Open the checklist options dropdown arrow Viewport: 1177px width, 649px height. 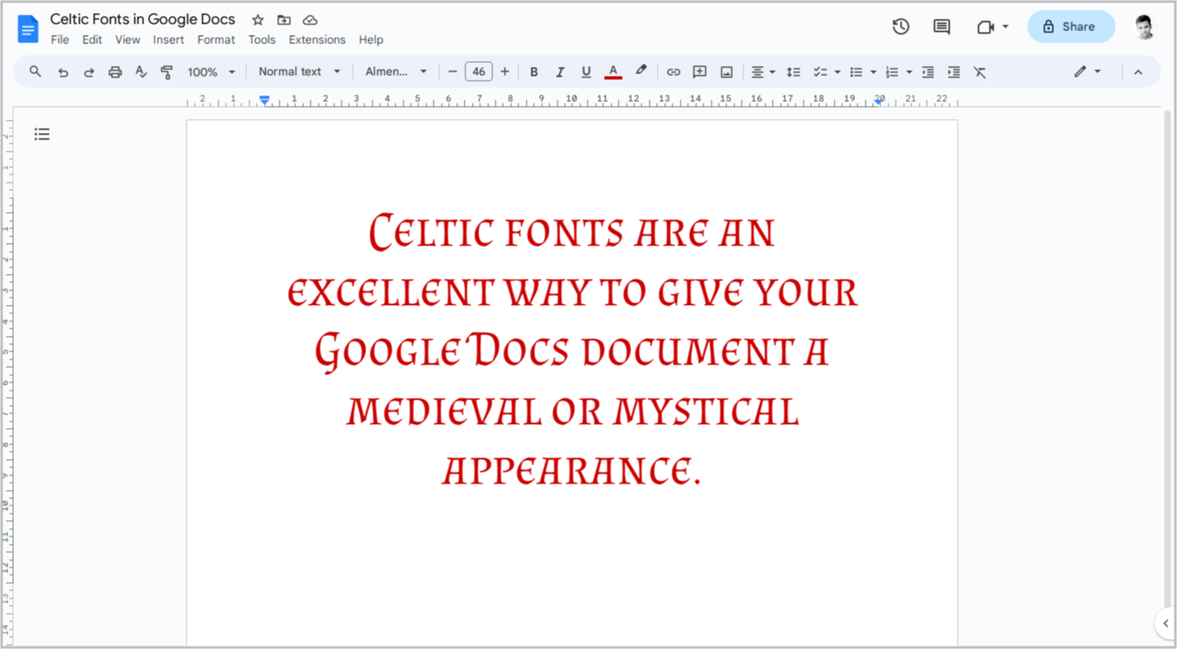click(837, 72)
